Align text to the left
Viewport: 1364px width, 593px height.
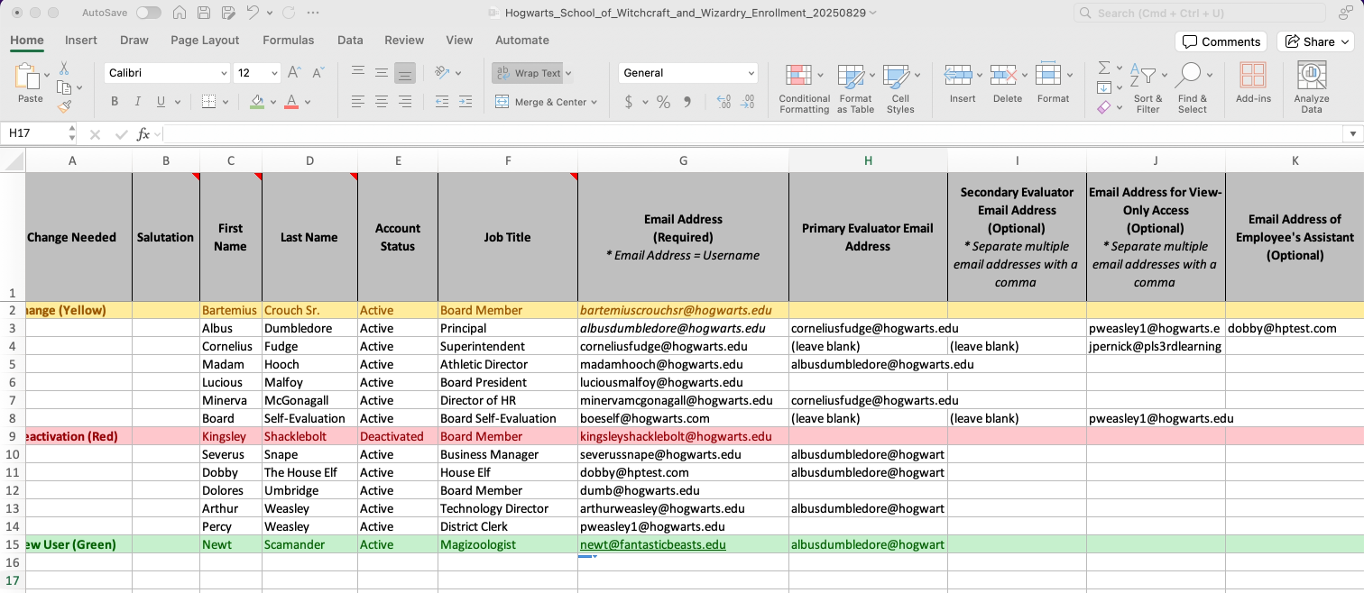coord(358,102)
